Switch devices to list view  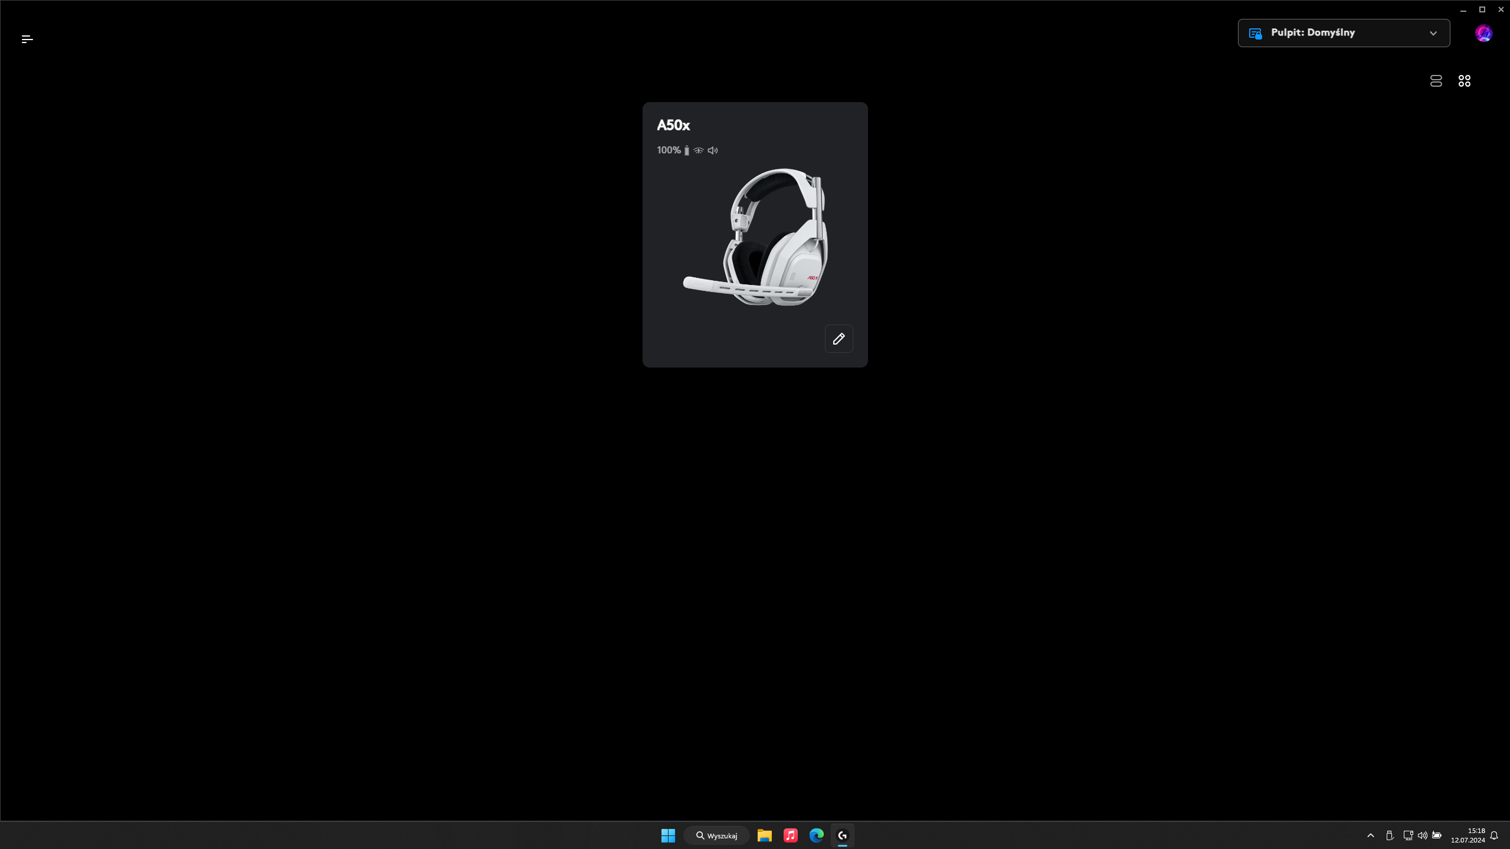click(x=1436, y=81)
